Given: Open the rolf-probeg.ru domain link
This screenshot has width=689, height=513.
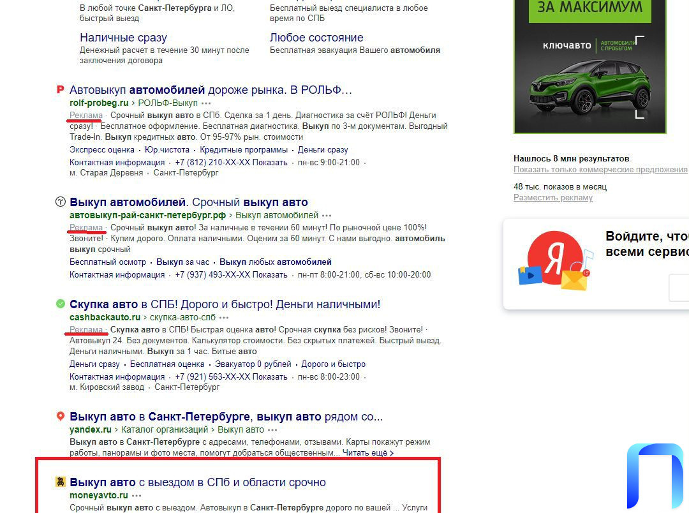Looking at the screenshot, I should (x=99, y=103).
